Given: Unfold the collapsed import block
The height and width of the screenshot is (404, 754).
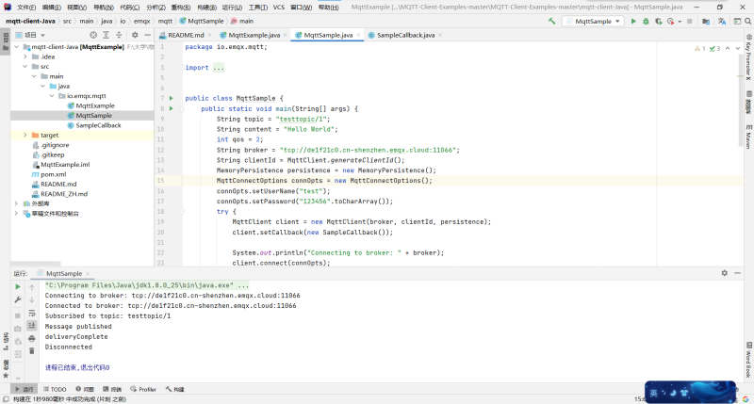Looking at the screenshot, I should tap(182, 68).
